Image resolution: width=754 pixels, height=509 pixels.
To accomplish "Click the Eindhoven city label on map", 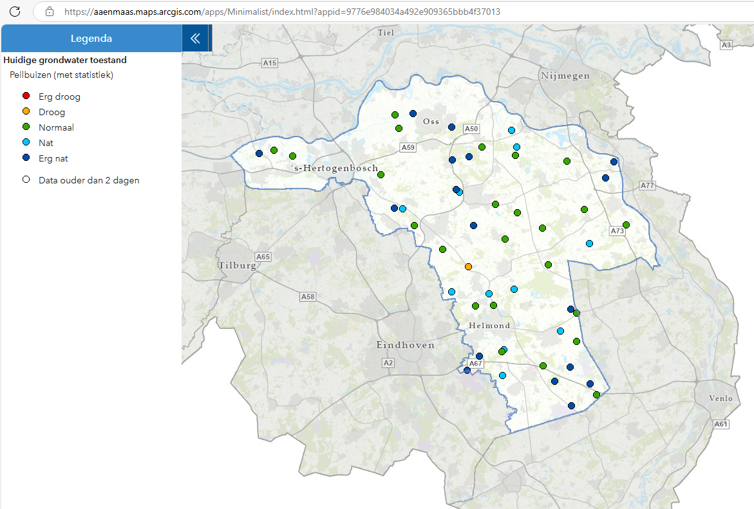I will click(405, 346).
